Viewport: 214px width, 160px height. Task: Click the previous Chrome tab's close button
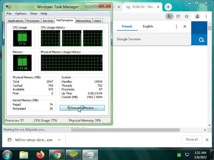pyautogui.click(x=119, y=7)
